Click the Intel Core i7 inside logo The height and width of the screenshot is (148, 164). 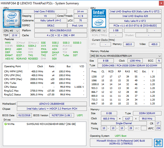point(12,18)
